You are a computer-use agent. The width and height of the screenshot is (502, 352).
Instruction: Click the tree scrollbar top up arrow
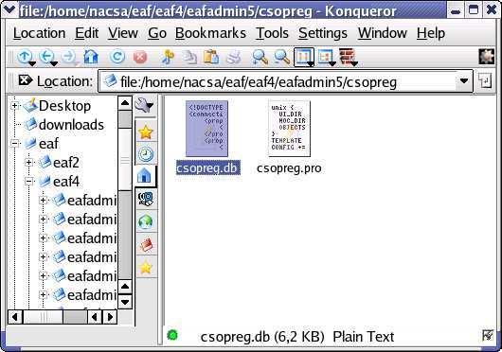pyautogui.click(x=125, y=103)
